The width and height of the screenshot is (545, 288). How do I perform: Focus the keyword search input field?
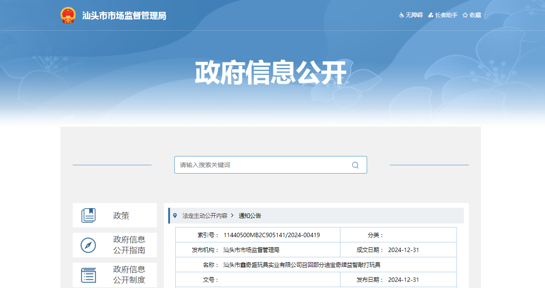pos(263,165)
